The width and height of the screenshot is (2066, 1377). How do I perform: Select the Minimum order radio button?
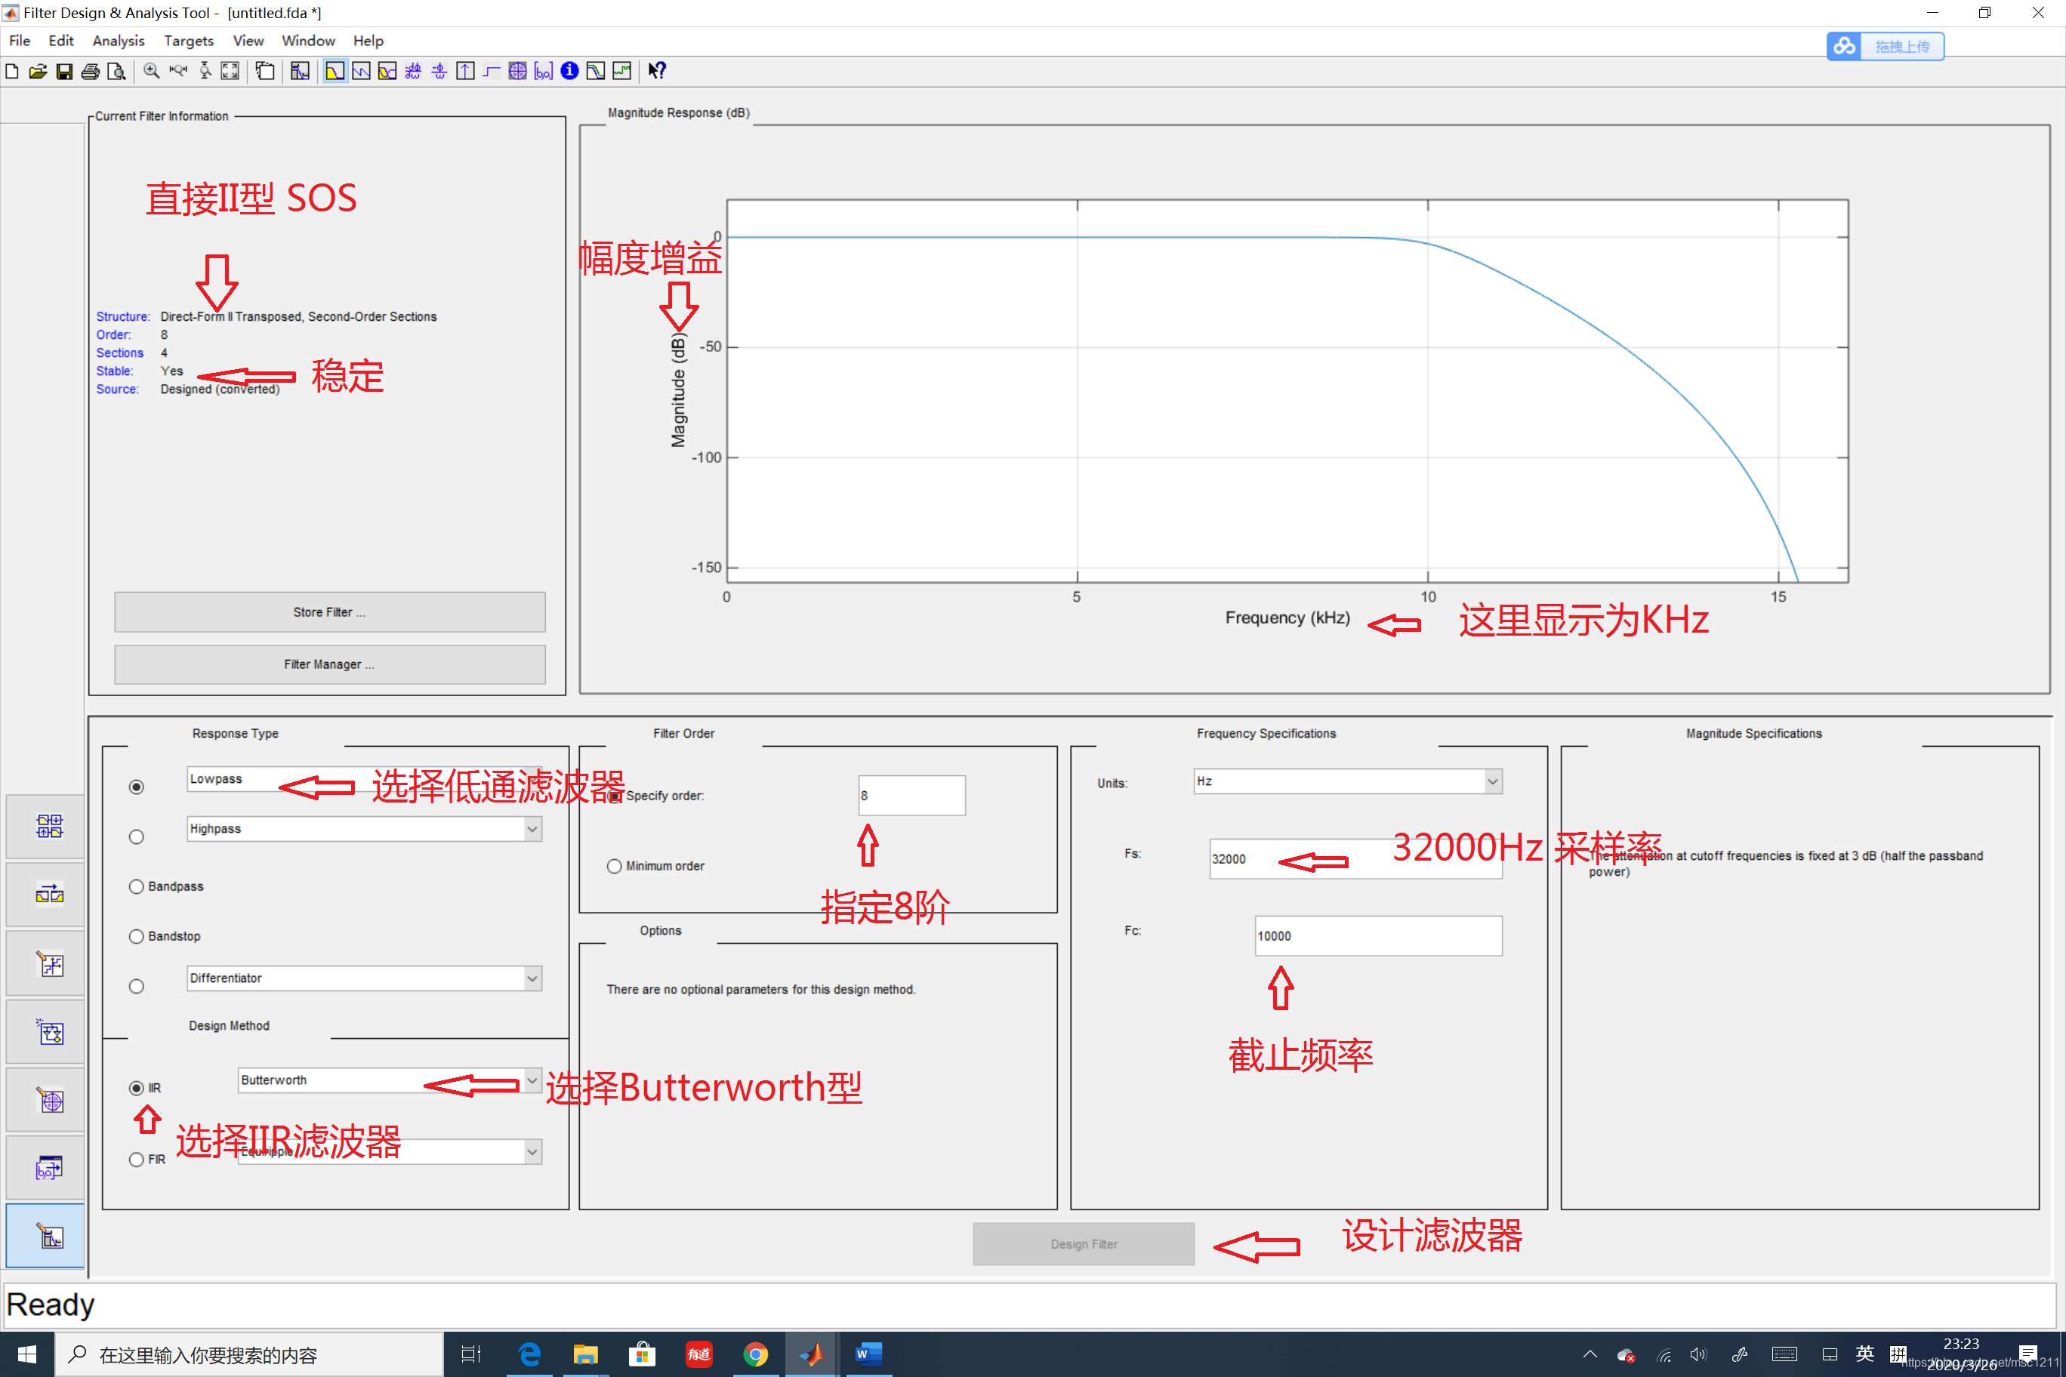tap(615, 864)
